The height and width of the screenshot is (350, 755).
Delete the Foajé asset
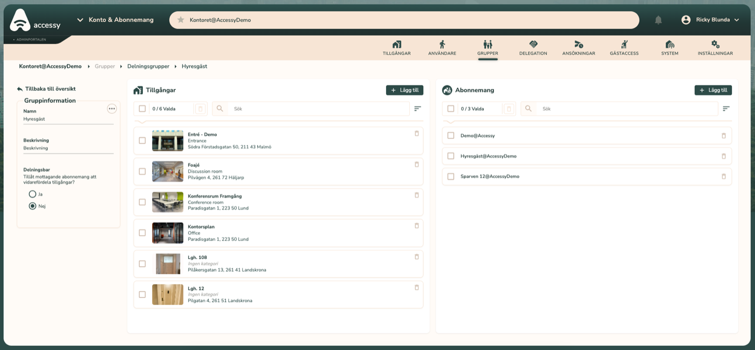pos(416,164)
